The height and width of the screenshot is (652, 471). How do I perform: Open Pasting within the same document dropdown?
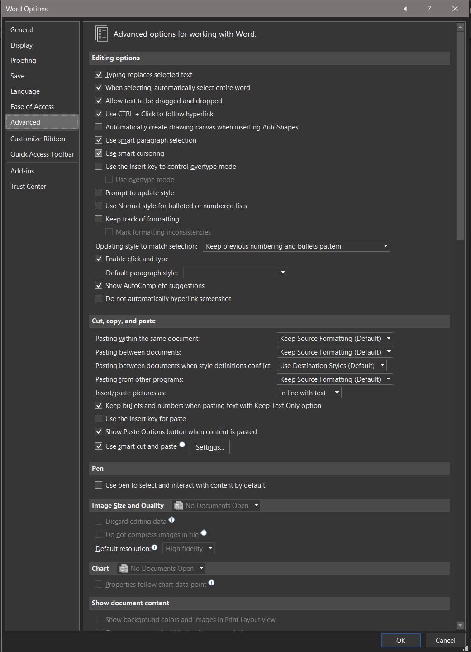point(335,338)
